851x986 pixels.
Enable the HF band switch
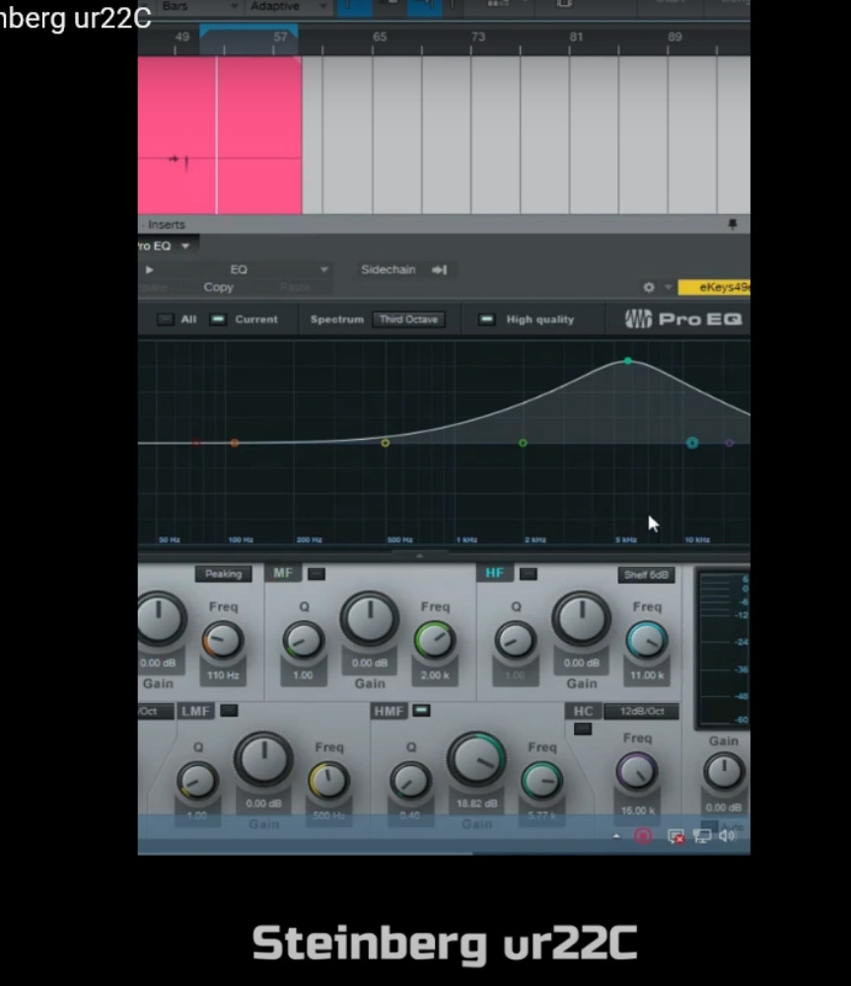[529, 574]
